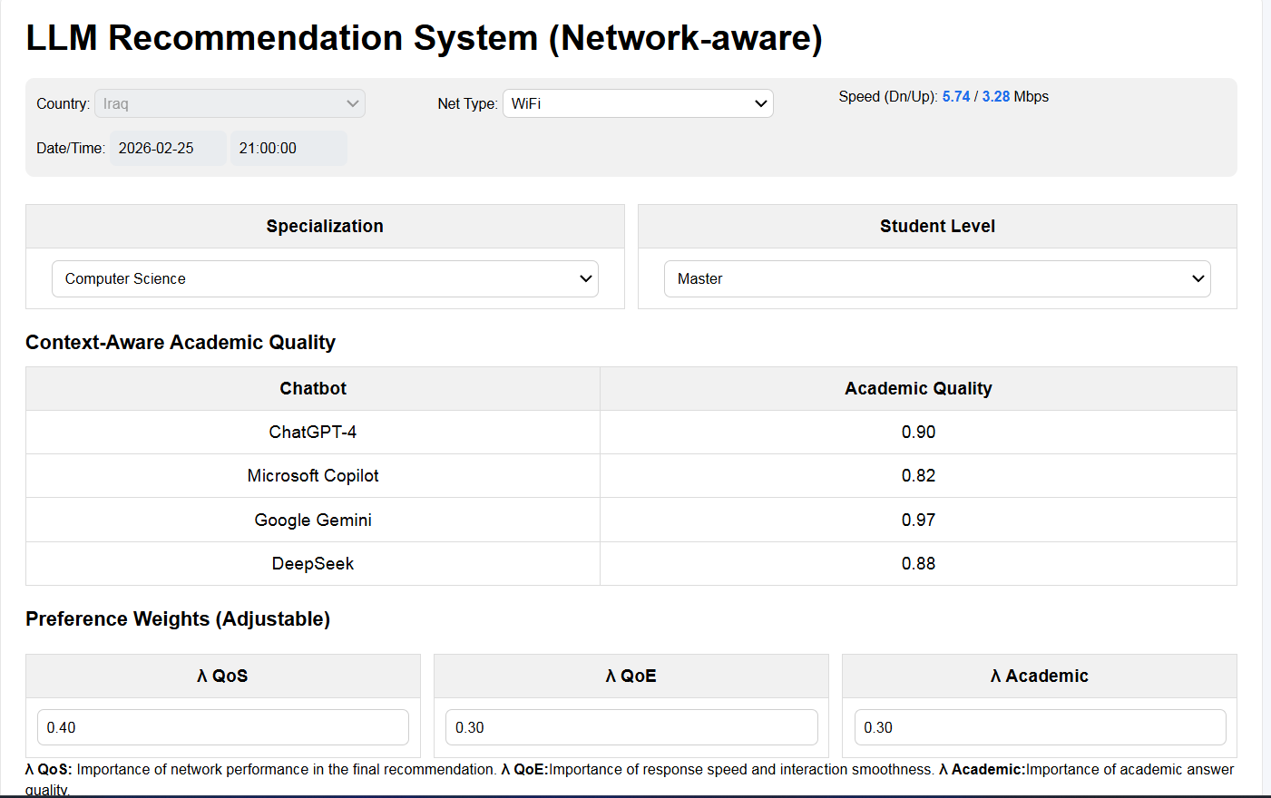The width and height of the screenshot is (1271, 798).
Task: Open the Net Type dropdown showing WiFi
Action: point(638,103)
